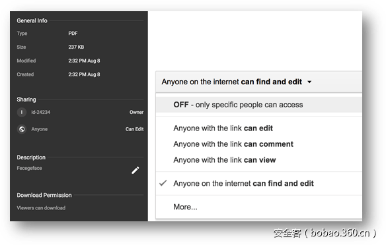
Task: Select 'OFF - only specific people can access'
Action: click(x=258, y=105)
